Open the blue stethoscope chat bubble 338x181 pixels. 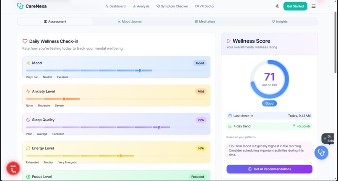tap(321, 153)
